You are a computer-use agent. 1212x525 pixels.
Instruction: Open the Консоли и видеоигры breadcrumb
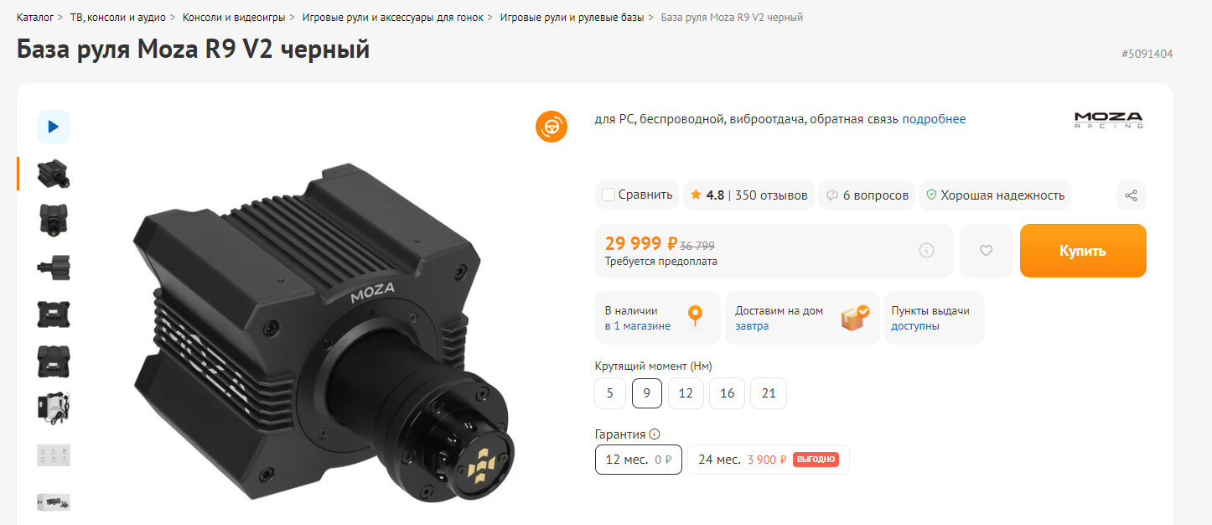[234, 17]
